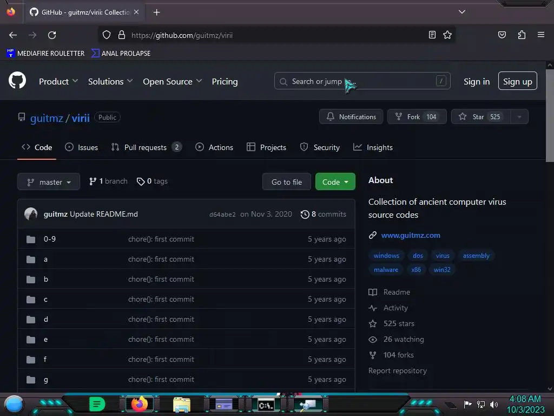Open the tracking protection shield icon
The width and height of the screenshot is (554, 416).
click(x=107, y=35)
